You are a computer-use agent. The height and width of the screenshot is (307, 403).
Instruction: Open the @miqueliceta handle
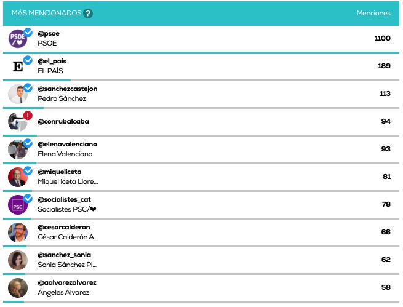point(60,172)
